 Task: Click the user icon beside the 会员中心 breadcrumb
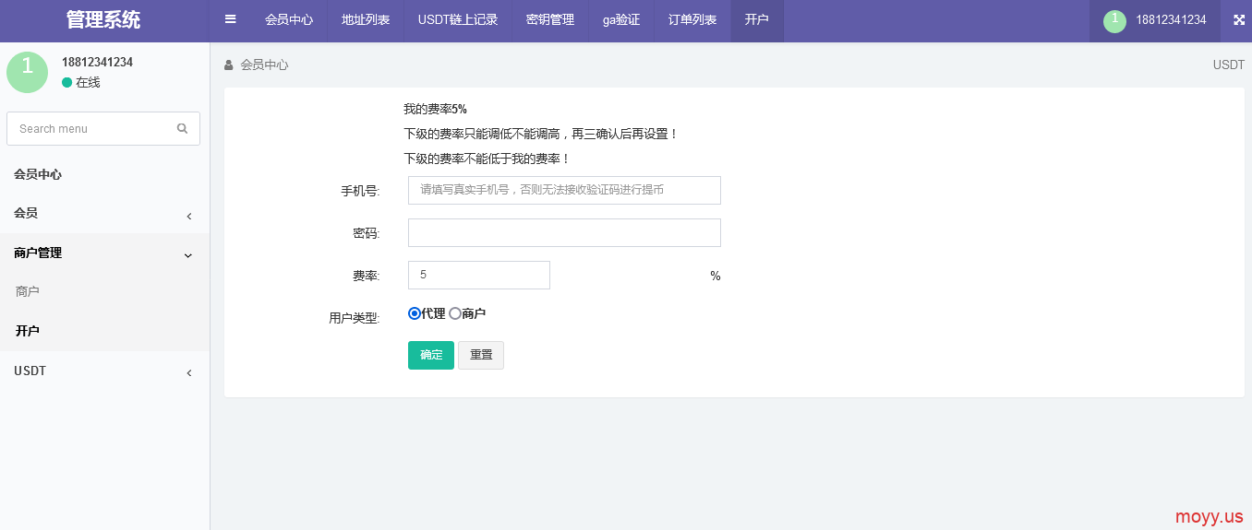(x=229, y=65)
